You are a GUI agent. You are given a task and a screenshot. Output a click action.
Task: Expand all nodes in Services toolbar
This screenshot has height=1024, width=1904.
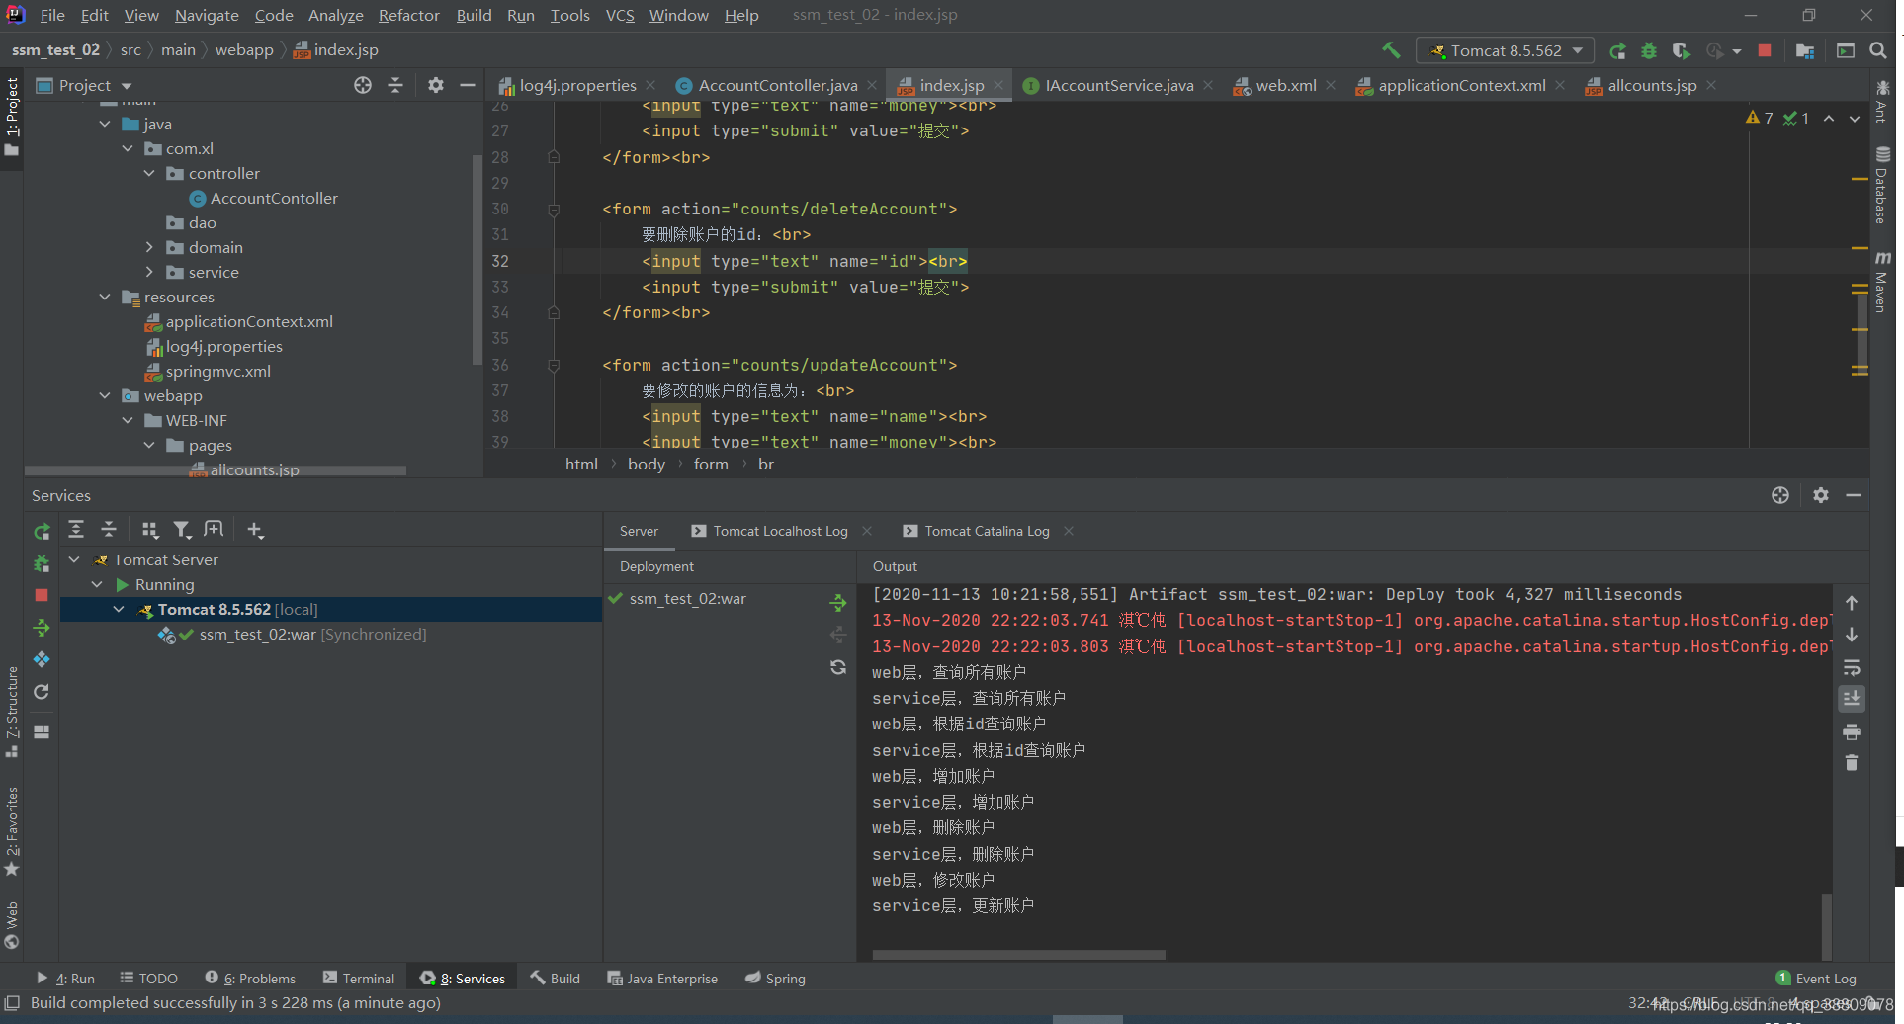pos(76,530)
